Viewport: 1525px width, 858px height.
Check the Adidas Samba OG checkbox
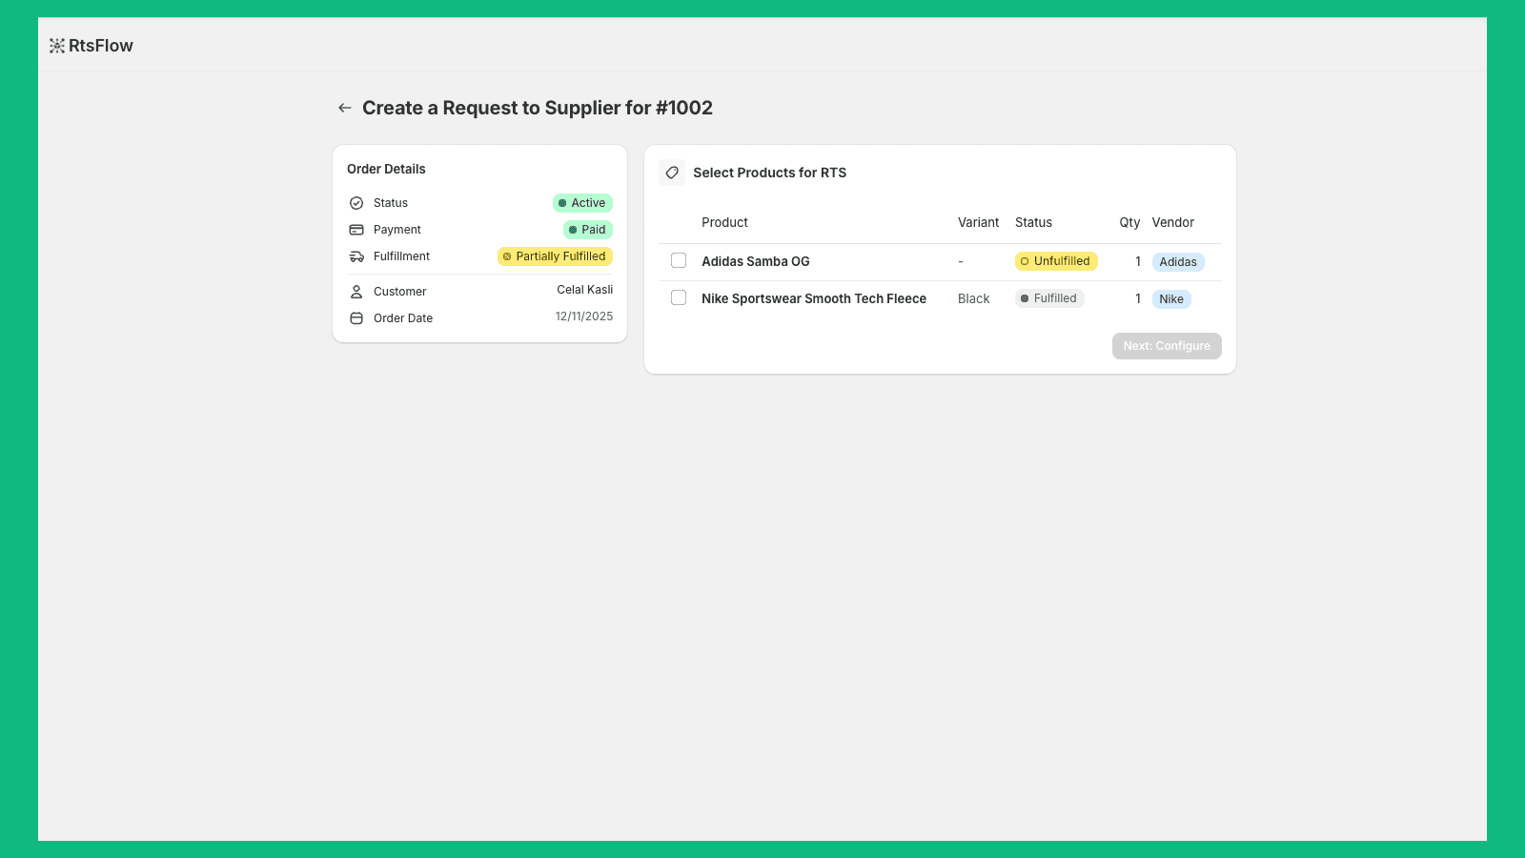pyautogui.click(x=679, y=261)
